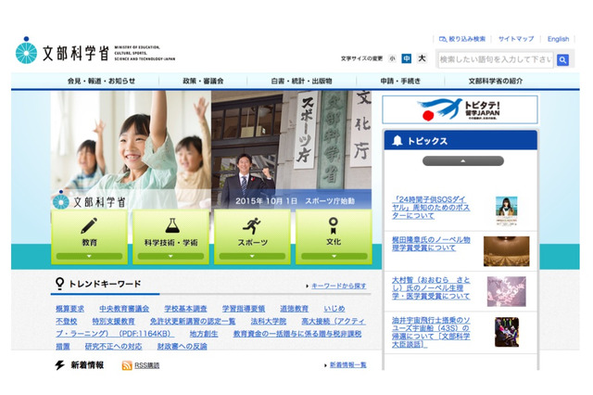593x395 pixels.
Task: Expand the スポーツ tile dropdown arrow
Action: pos(252,256)
